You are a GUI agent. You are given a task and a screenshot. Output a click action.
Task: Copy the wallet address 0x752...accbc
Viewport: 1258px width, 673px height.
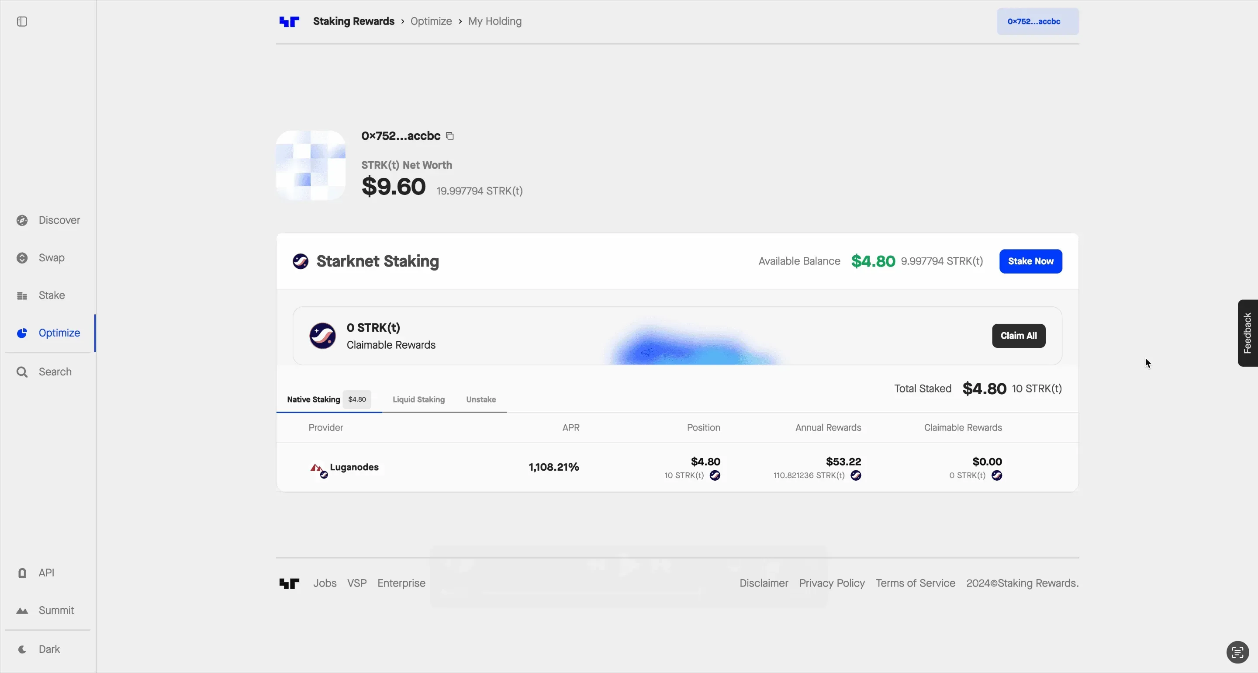(450, 136)
